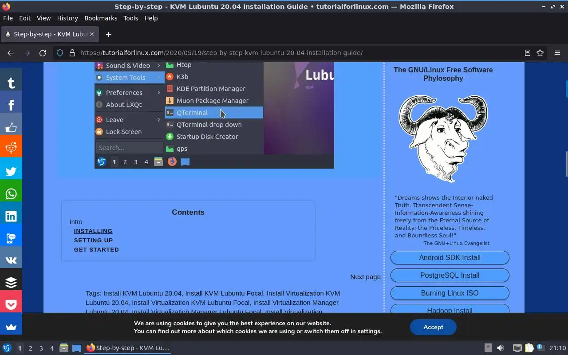Open the File menu
Screen dimensions: 568x355
pos(8,18)
